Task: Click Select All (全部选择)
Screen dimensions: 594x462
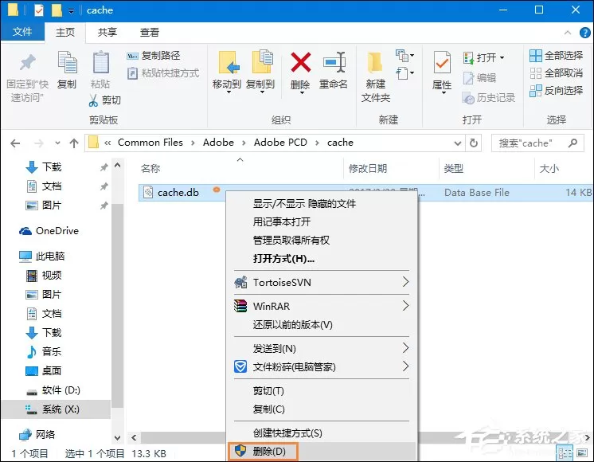Action: pyautogui.click(x=556, y=55)
